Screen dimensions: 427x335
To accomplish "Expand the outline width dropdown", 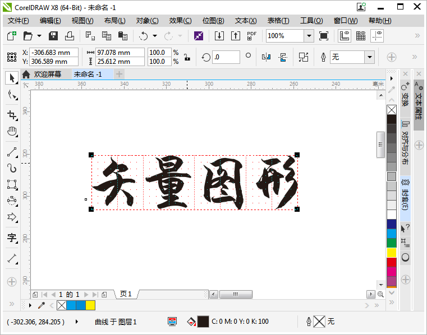I will (x=369, y=57).
